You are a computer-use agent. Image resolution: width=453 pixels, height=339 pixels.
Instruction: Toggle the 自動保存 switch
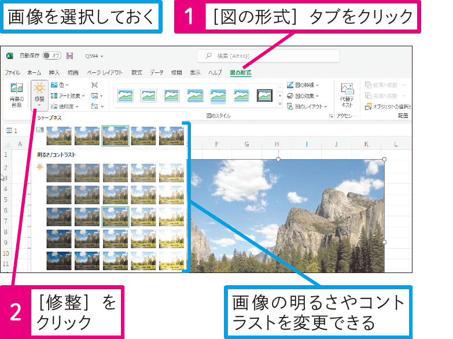tap(51, 56)
